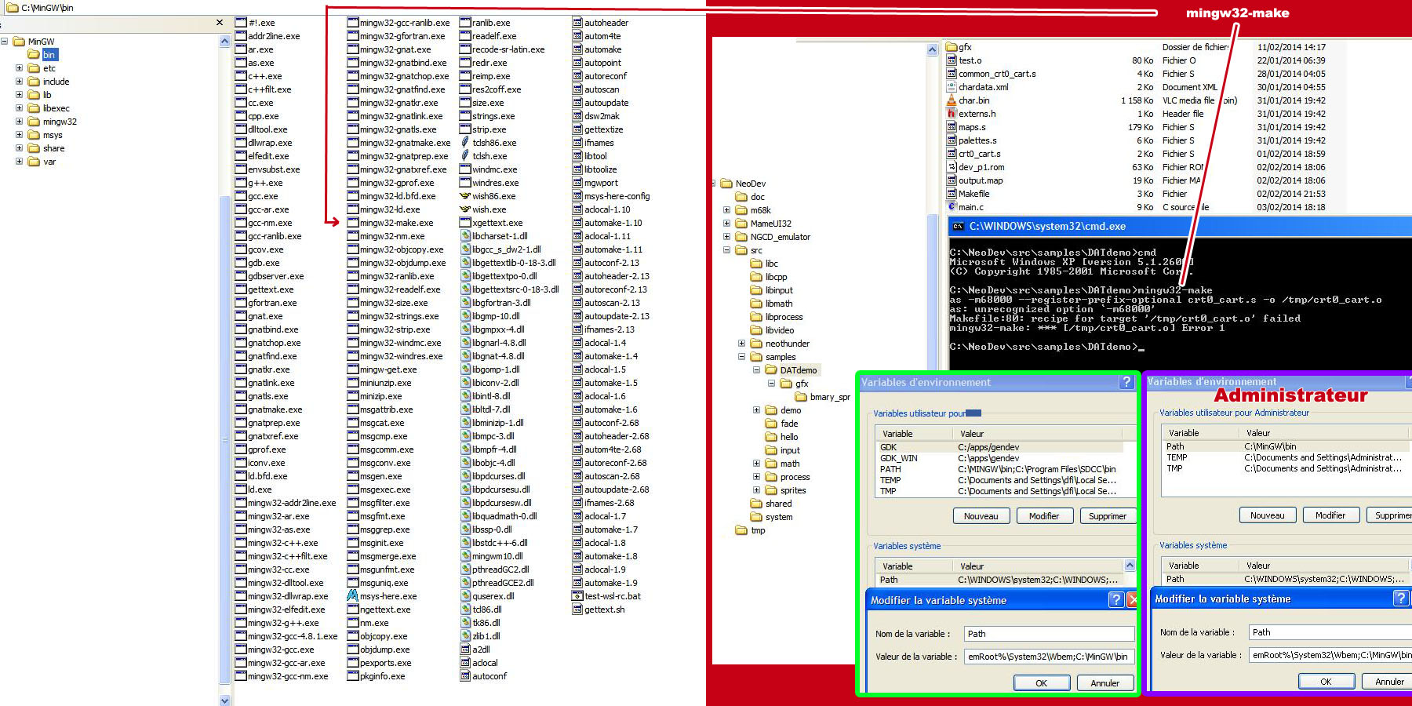Click the msys-here.exe icon
This screenshot has height=706, width=1412.
[x=353, y=596]
